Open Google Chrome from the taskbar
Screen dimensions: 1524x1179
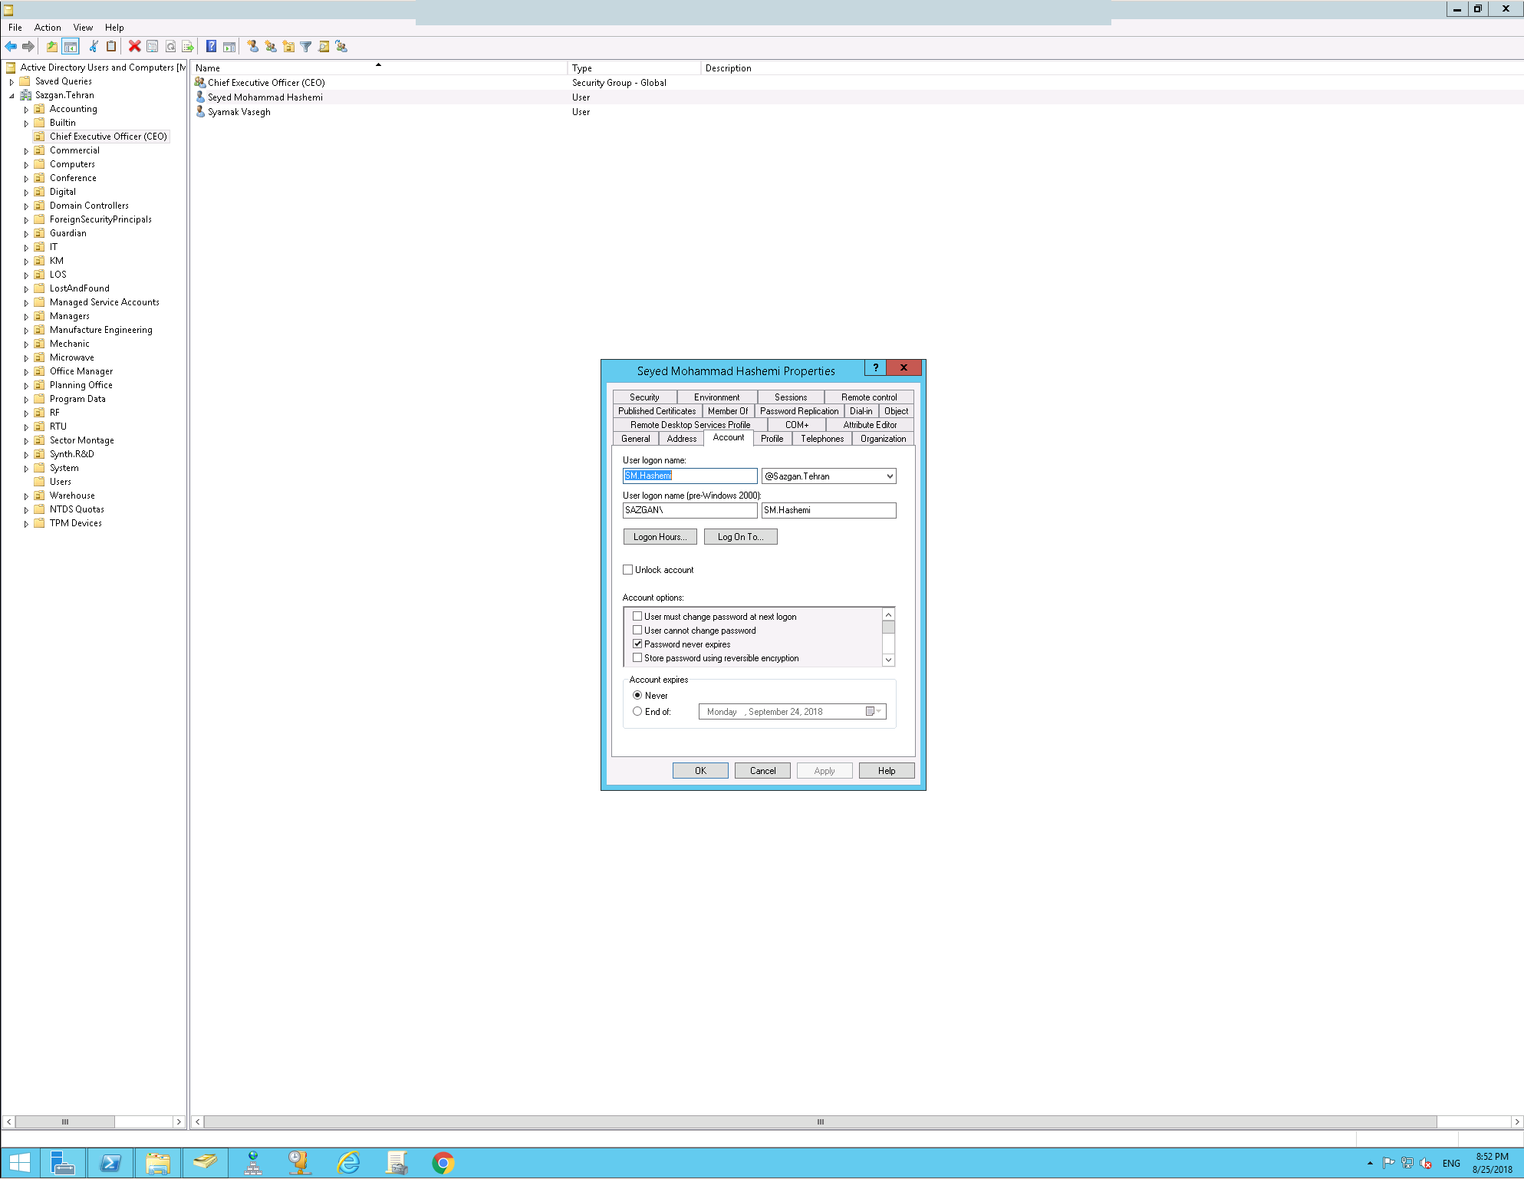[443, 1163]
